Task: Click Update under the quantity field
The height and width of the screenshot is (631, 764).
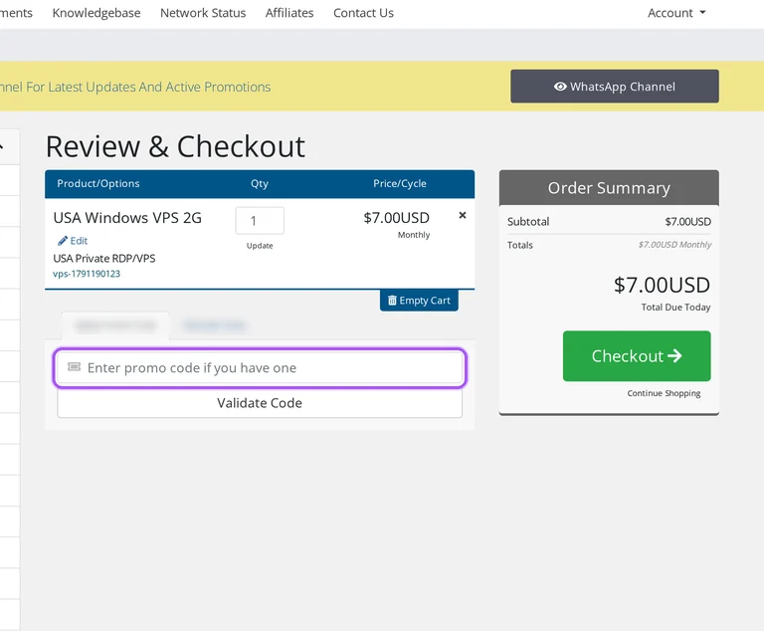Action: (260, 246)
